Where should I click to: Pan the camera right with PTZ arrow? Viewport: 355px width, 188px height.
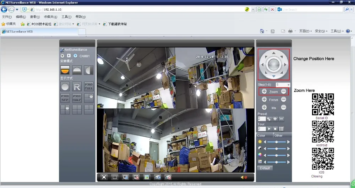pos(285,65)
